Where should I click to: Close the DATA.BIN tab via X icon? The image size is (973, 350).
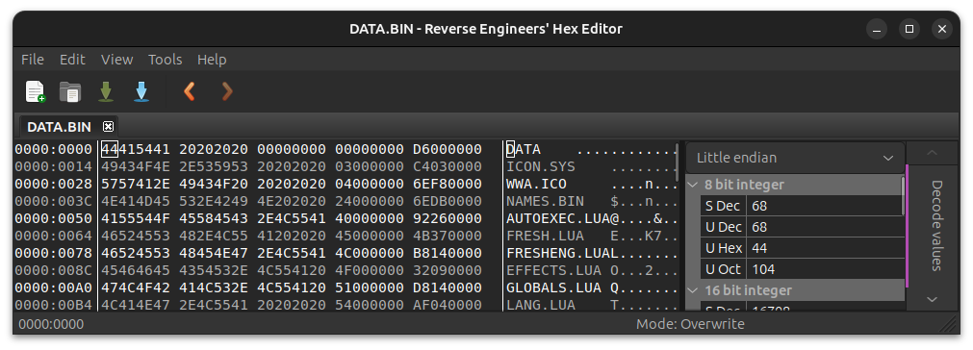[x=108, y=126]
